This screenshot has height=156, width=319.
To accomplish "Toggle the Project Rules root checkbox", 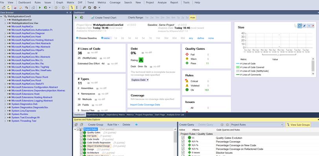I will (x=78, y=129).
